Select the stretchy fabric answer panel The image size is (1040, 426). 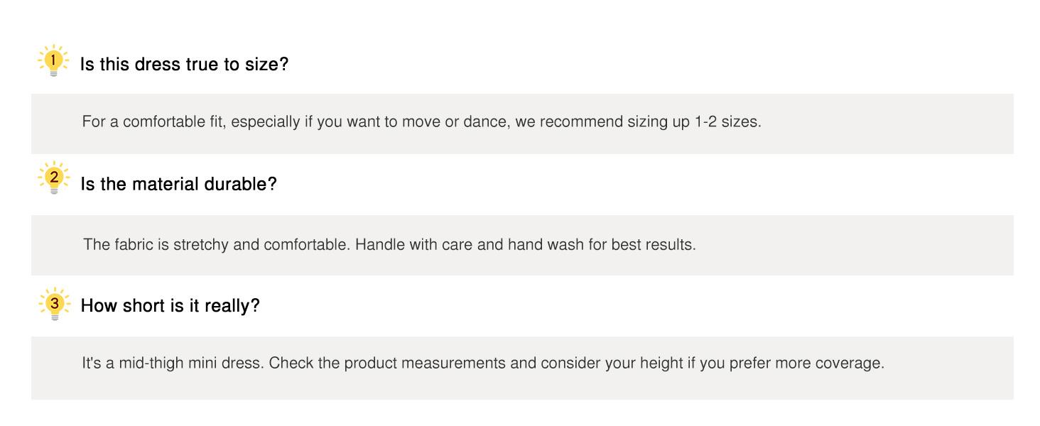coord(522,245)
